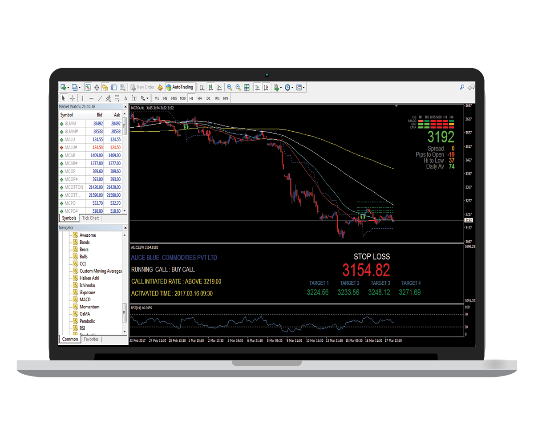Toggle the Strategy Tester icon

pyautogui.click(x=122, y=87)
